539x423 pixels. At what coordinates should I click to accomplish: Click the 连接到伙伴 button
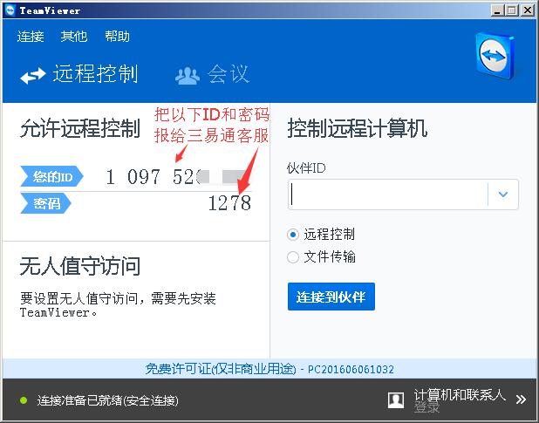pyautogui.click(x=331, y=297)
